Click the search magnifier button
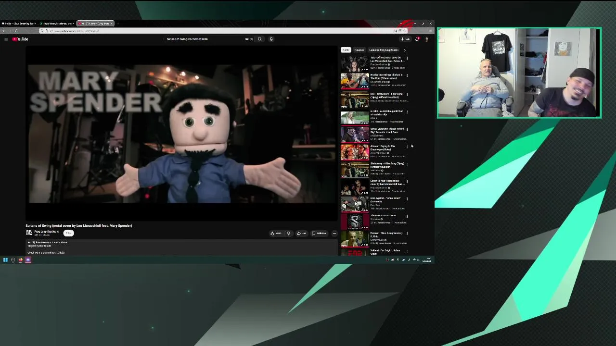This screenshot has width=616, height=346. (x=259, y=39)
